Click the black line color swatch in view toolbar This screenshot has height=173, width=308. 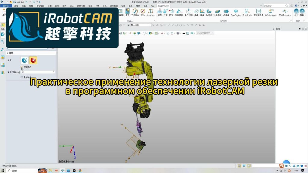[x=184, y=33]
